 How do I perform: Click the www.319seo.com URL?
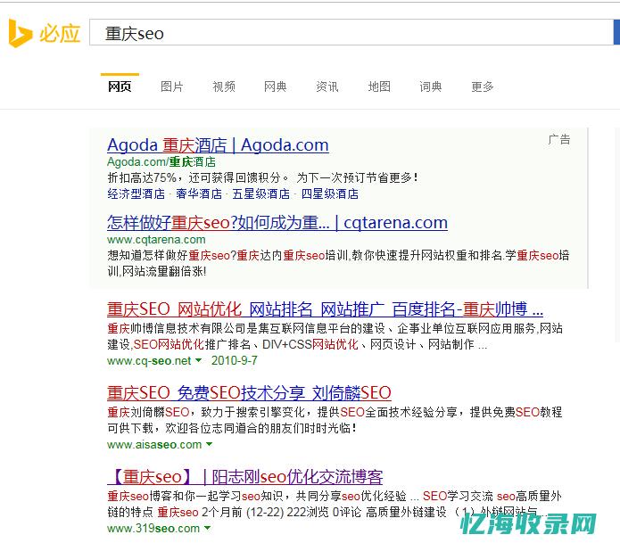click(x=153, y=529)
